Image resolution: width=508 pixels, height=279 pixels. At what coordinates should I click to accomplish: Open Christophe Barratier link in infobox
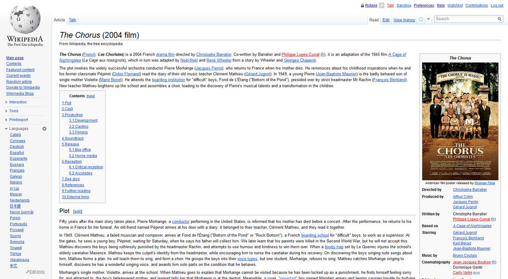(470, 190)
